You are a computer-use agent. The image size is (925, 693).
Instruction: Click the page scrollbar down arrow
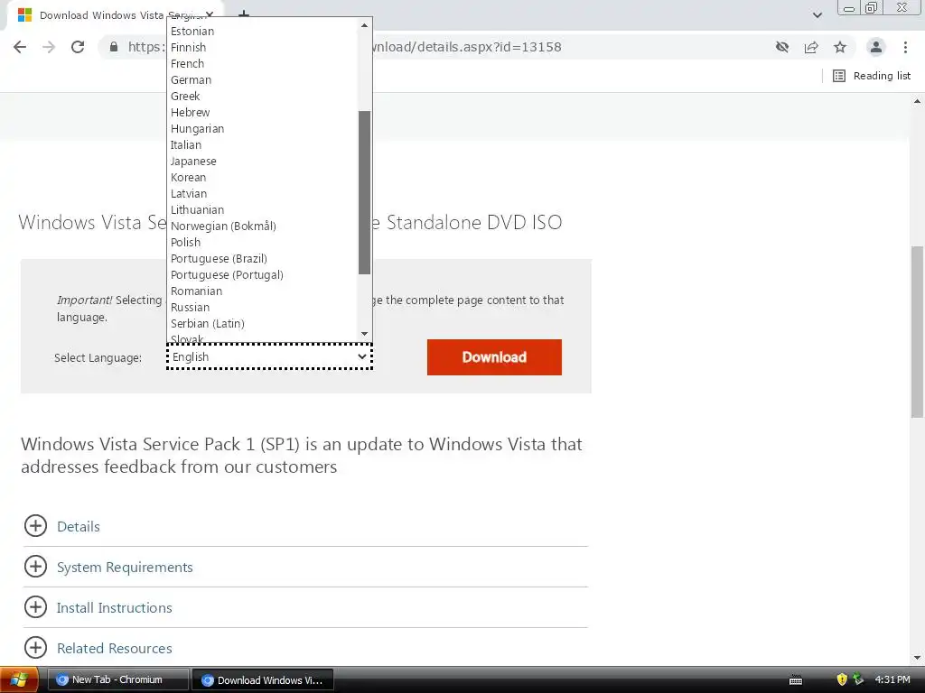[918, 658]
